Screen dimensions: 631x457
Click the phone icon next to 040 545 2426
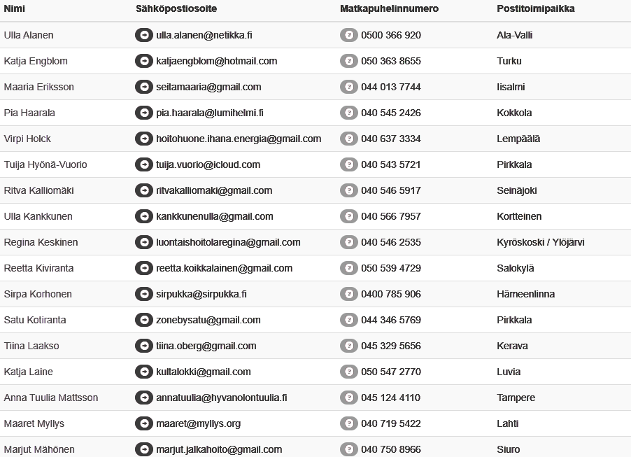[x=348, y=113]
